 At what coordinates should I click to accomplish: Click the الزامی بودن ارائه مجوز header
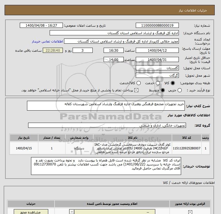click(x=190, y=204)
